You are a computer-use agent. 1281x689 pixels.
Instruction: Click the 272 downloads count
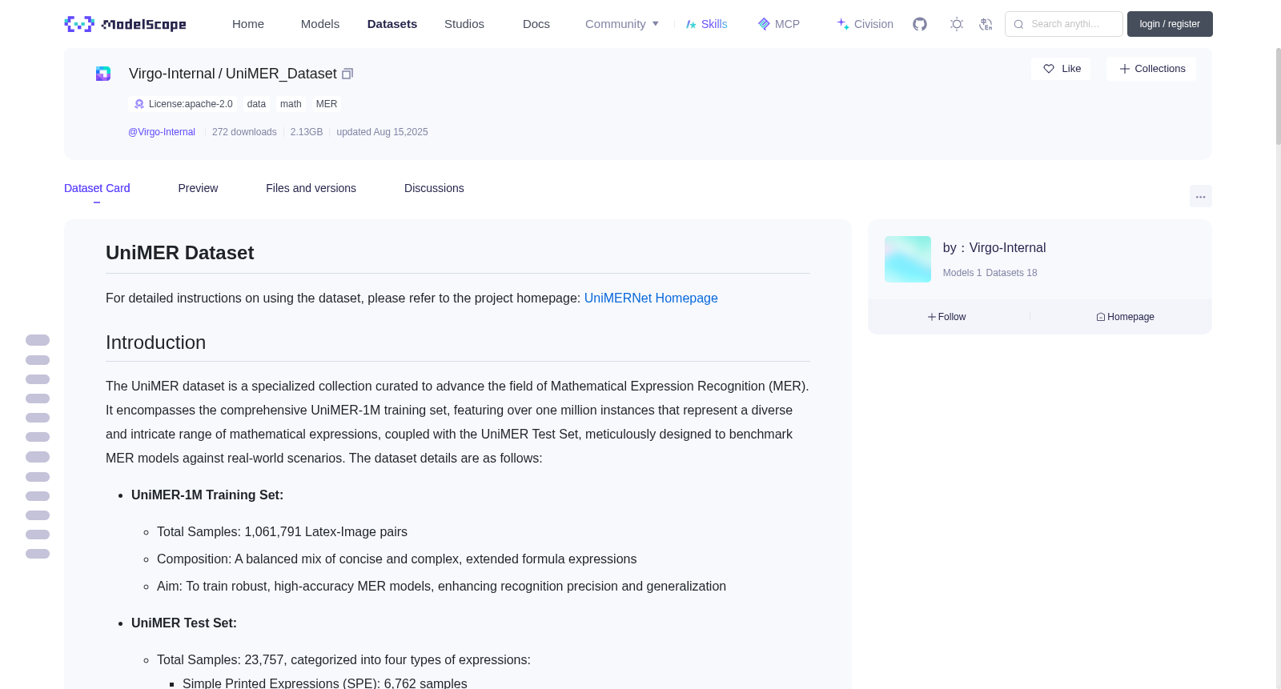click(244, 132)
